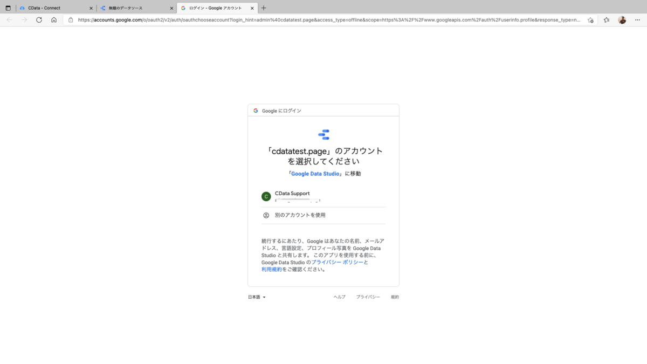The image size is (647, 364).
Task: Choose the CData Support account
Action: click(323, 196)
